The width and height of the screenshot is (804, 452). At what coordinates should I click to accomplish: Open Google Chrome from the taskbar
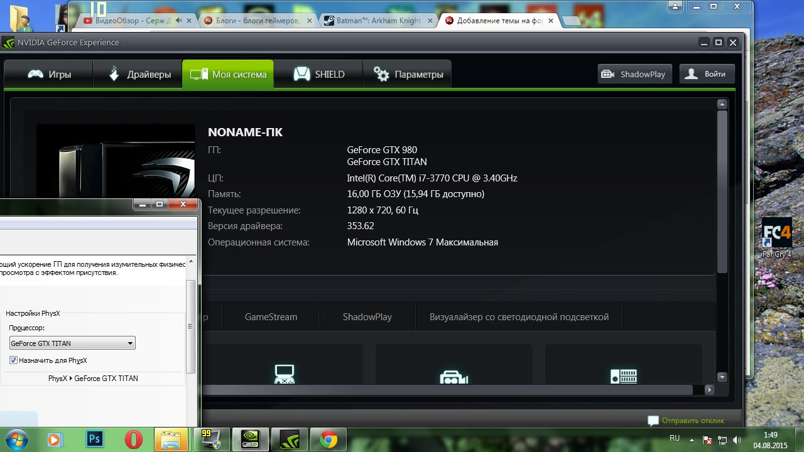click(x=328, y=440)
